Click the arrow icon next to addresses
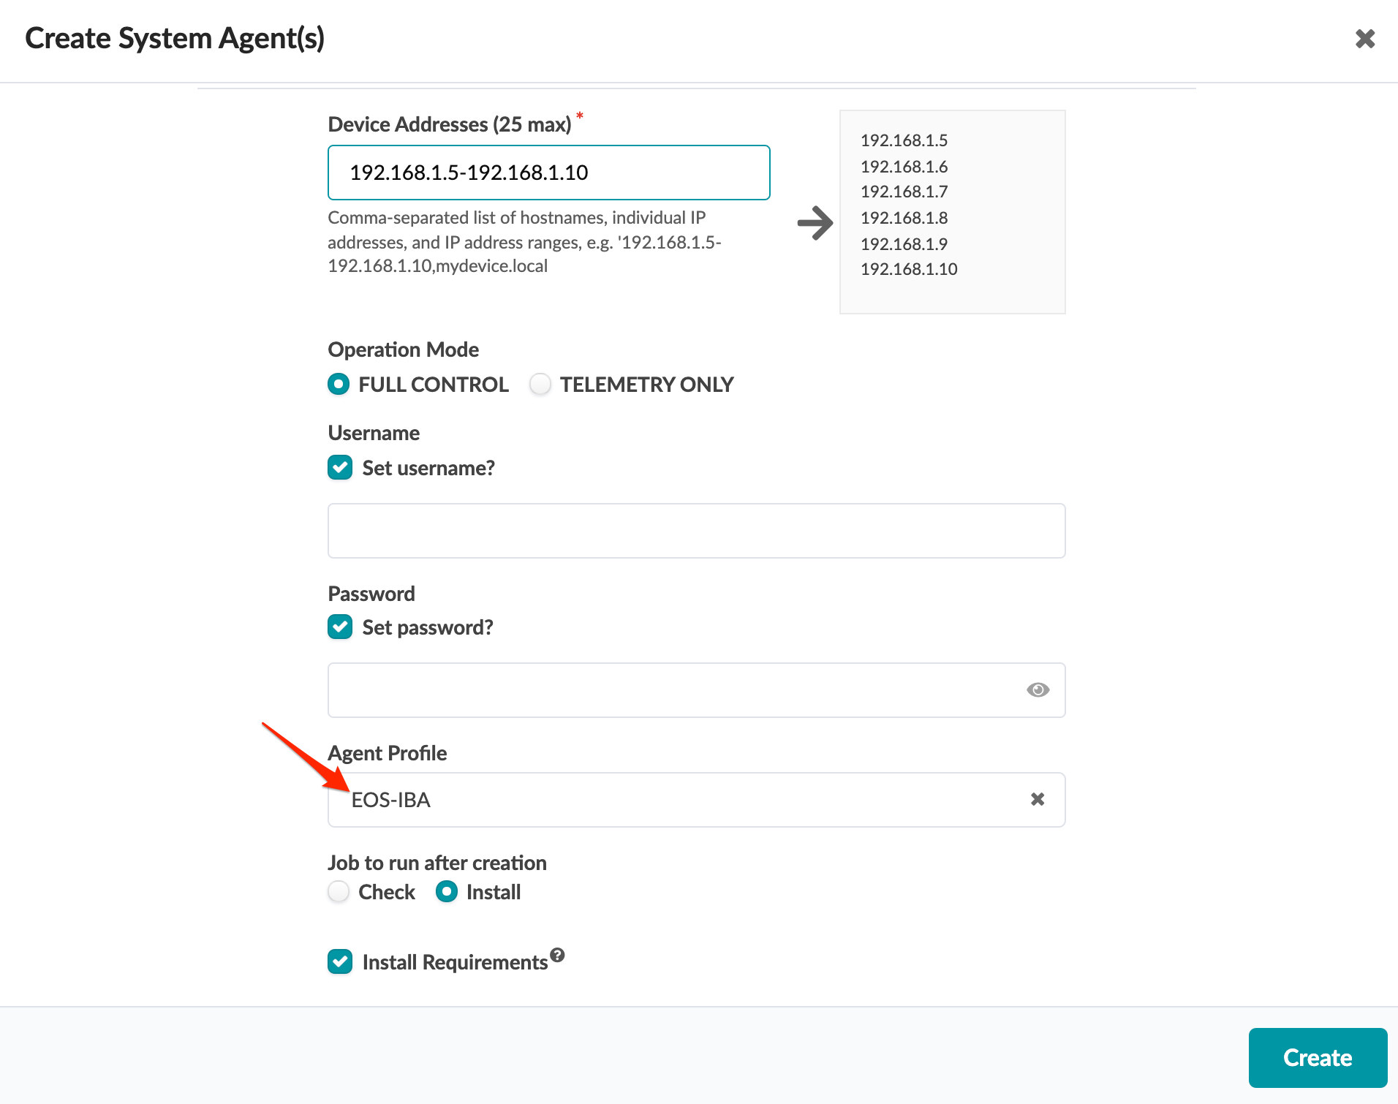 [x=815, y=223]
